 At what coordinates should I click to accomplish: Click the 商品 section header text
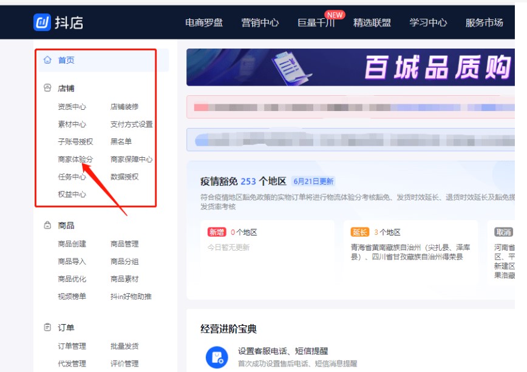point(66,225)
